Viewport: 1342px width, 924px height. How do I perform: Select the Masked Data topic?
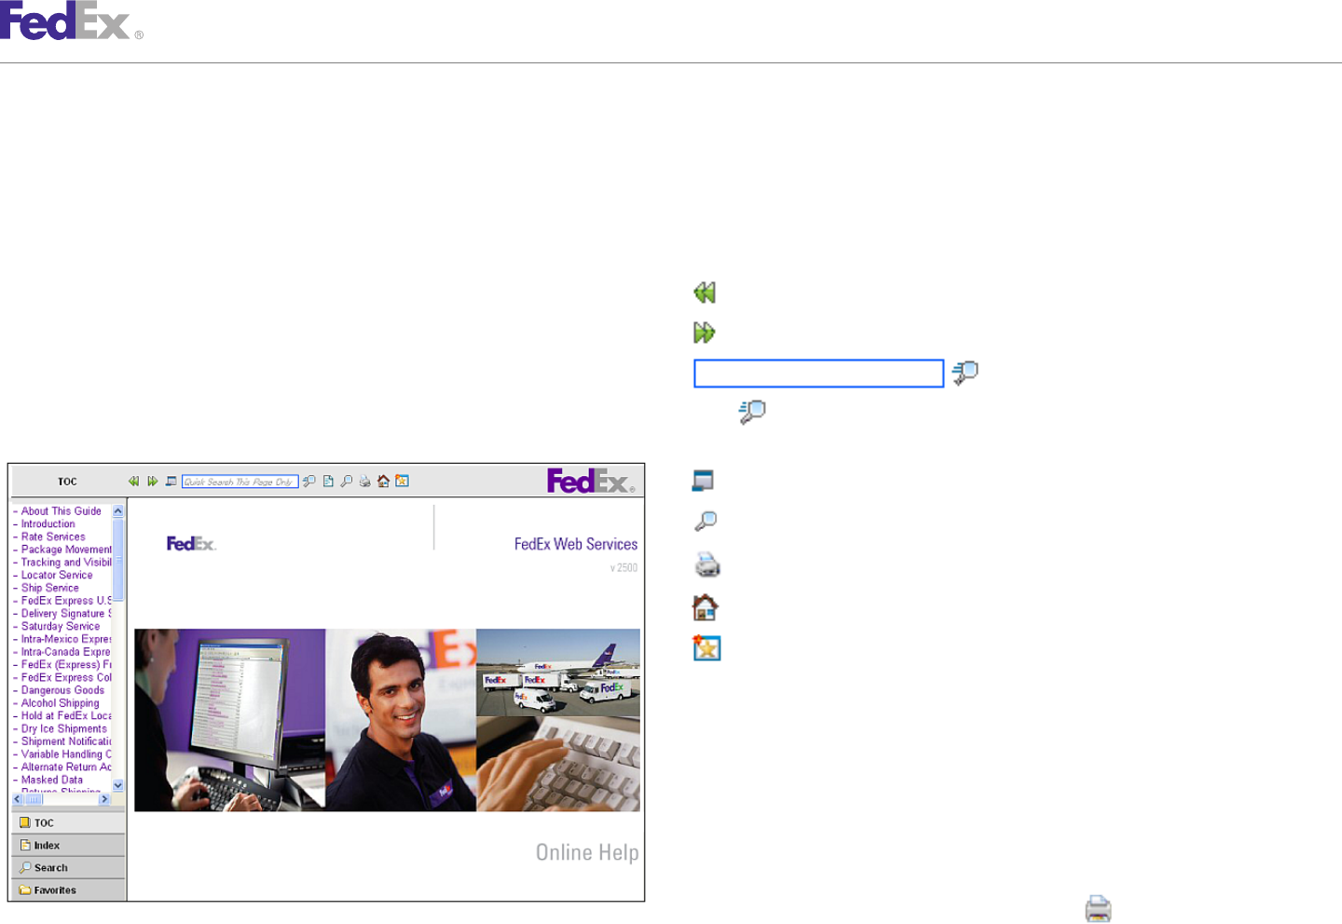click(x=52, y=781)
